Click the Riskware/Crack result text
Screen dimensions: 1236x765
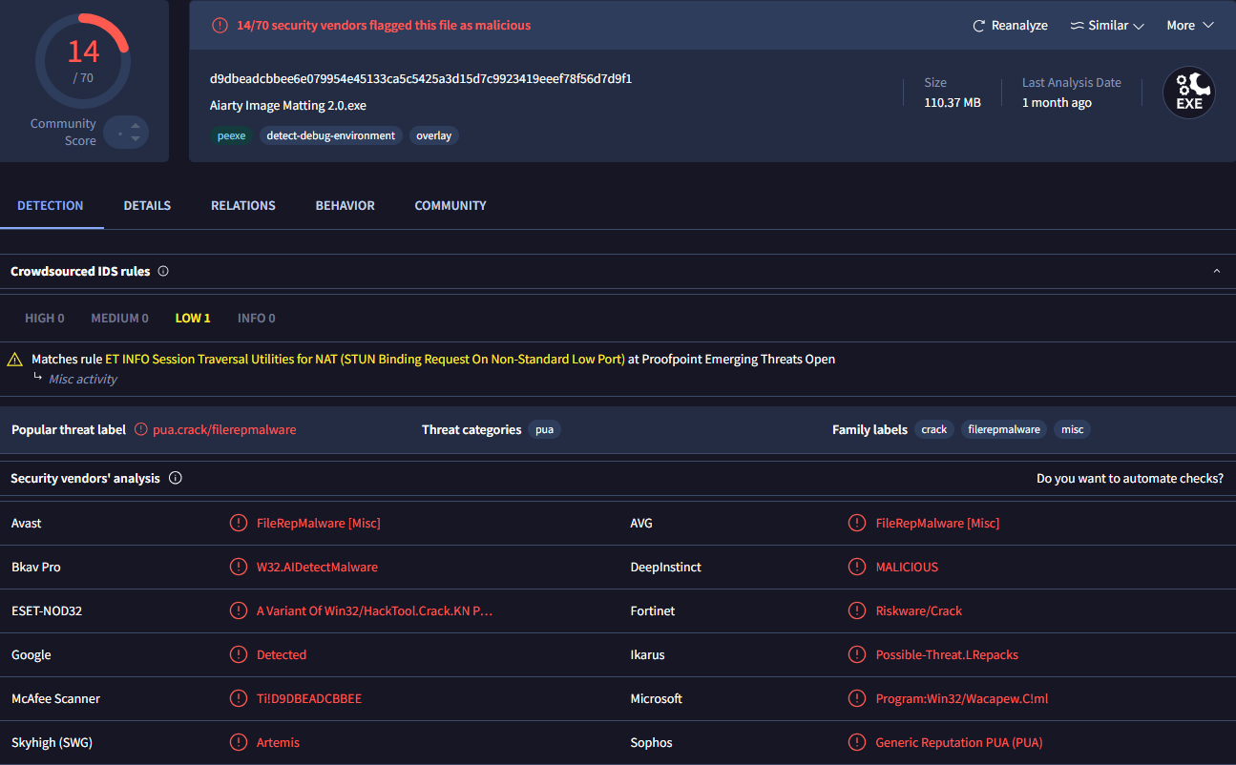pos(919,610)
